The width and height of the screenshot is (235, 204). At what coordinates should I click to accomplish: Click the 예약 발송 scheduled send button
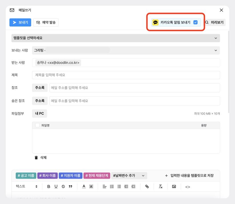click(x=46, y=23)
